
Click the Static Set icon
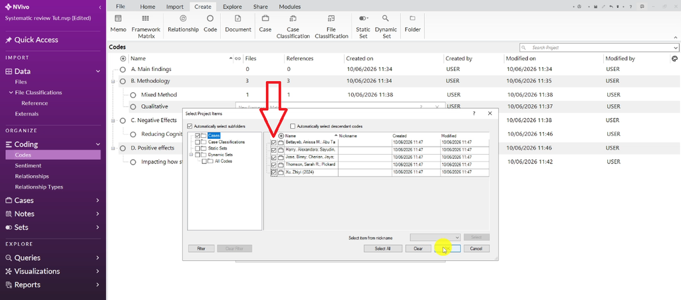(x=363, y=19)
